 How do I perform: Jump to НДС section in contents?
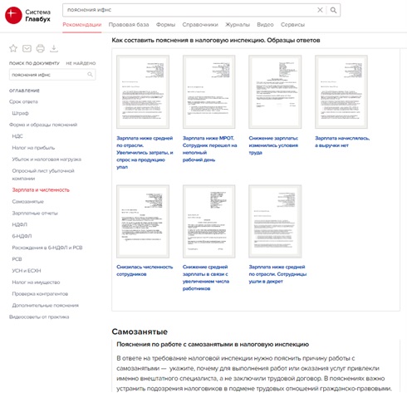tap(17, 136)
